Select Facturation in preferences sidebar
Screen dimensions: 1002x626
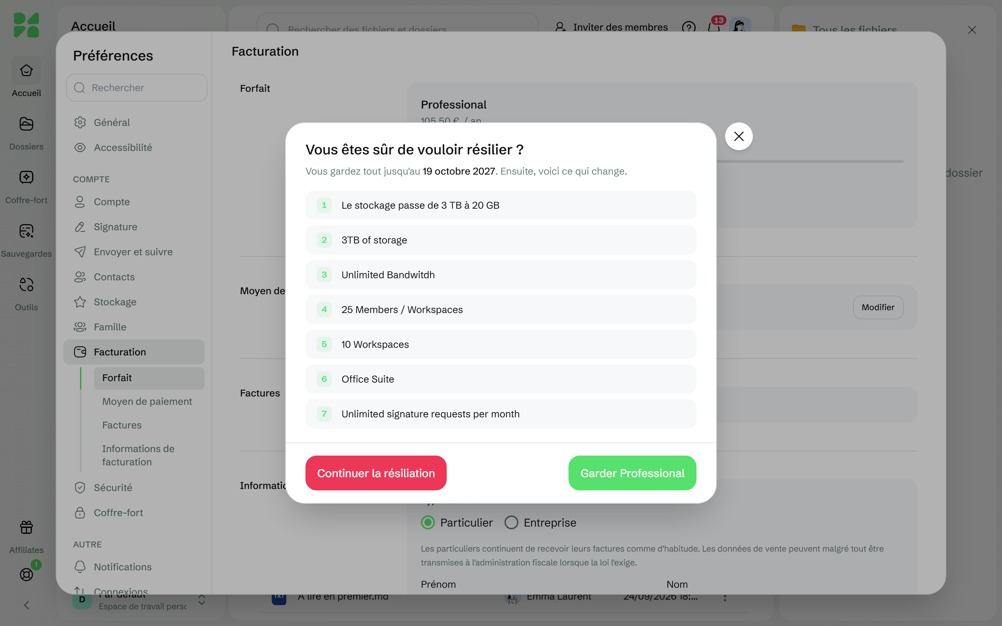point(134,352)
